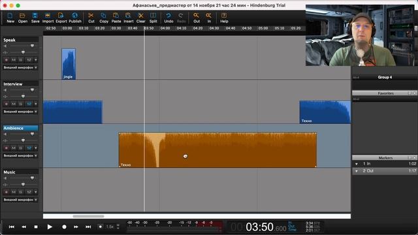The width and height of the screenshot is (418, 235).
Task: Open the Interview track input device dropdown
Action: click(x=20, y=112)
